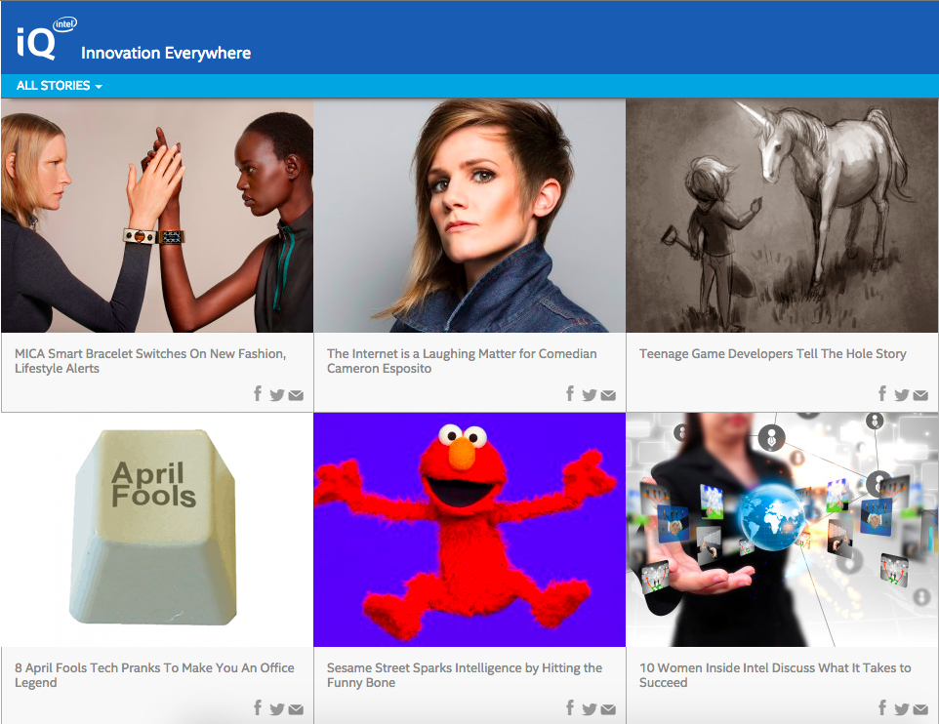Email the 10 Women Inside Intel story
Viewport: 939px width, 724px height.
tap(921, 709)
